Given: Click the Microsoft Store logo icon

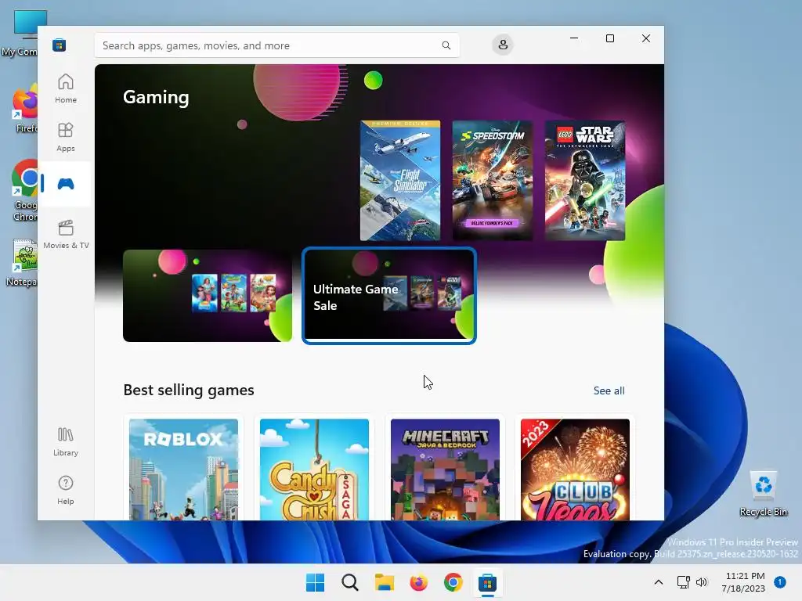Looking at the screenshot, I should 59,45.
